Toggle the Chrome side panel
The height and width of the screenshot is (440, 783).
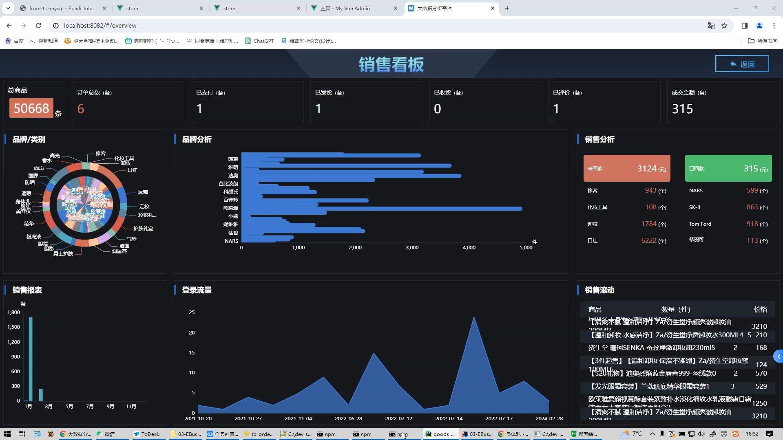pyautogui.click(x=744, y=25)
